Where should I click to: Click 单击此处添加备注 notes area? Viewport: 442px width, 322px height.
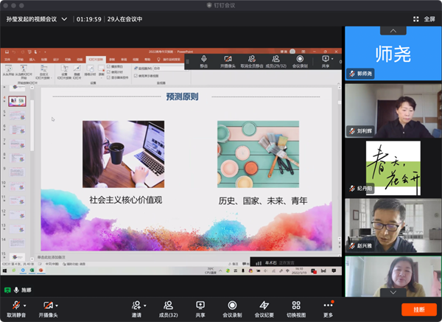pyautogui.click(x=51, y=257)
